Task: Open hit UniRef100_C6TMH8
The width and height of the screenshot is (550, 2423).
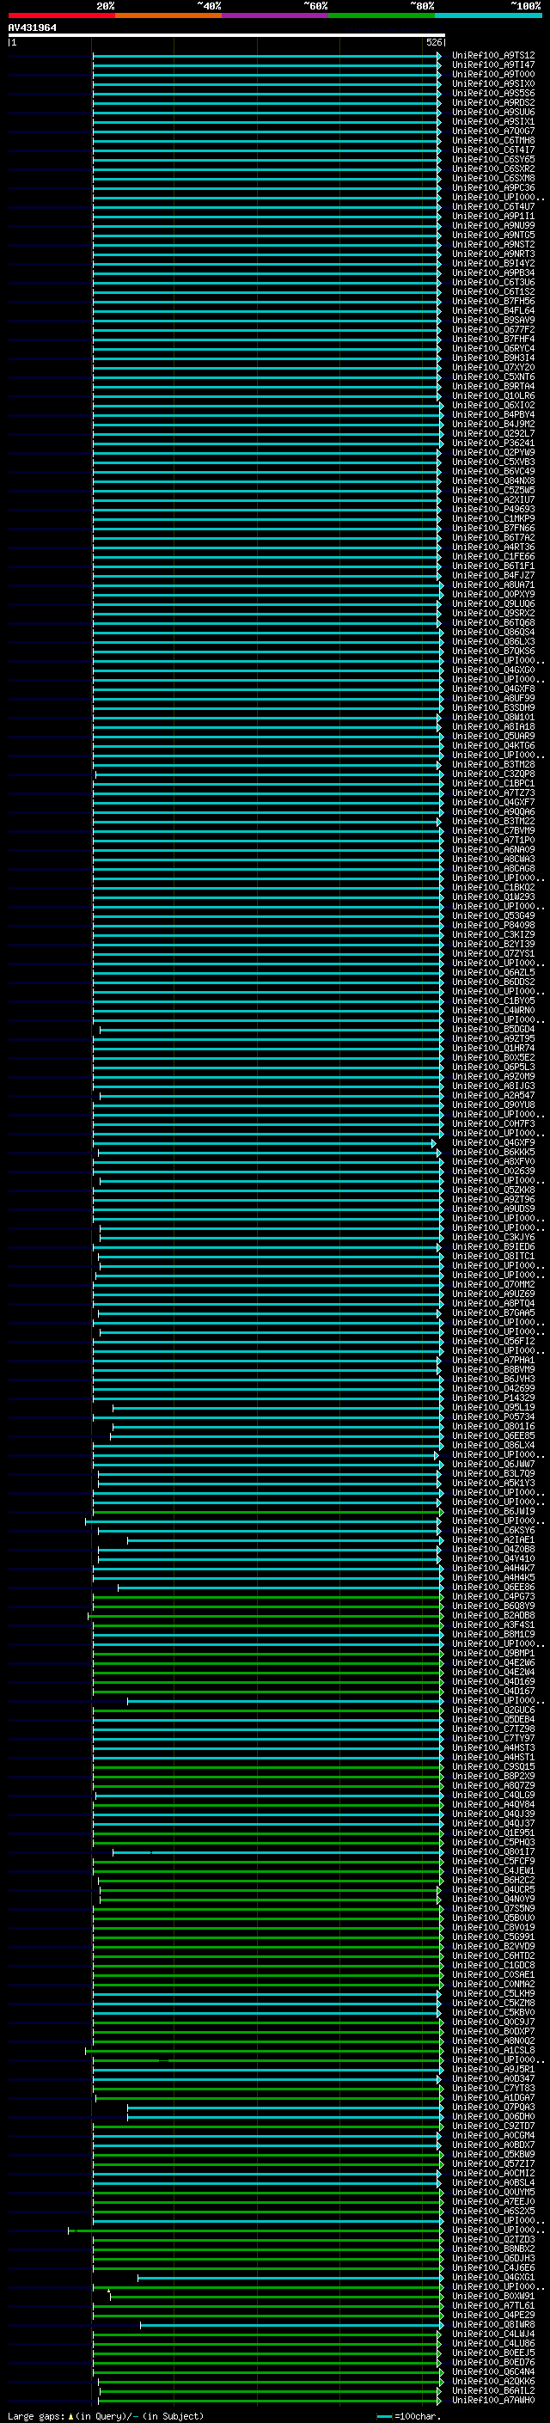Action: 493,140
